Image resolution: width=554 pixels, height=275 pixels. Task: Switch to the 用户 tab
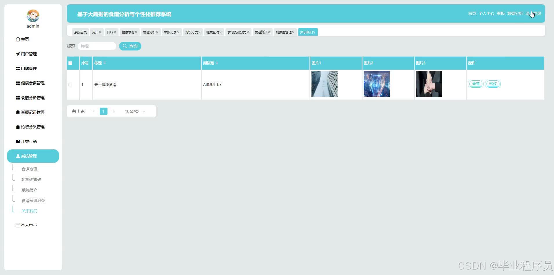(x=95, y=32)
